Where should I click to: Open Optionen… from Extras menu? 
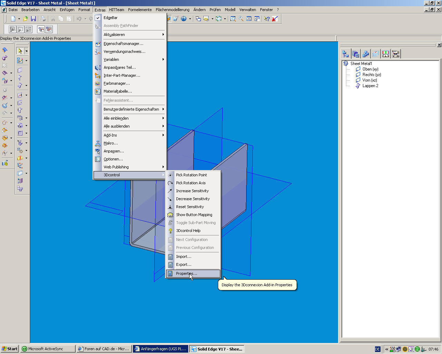130,159
